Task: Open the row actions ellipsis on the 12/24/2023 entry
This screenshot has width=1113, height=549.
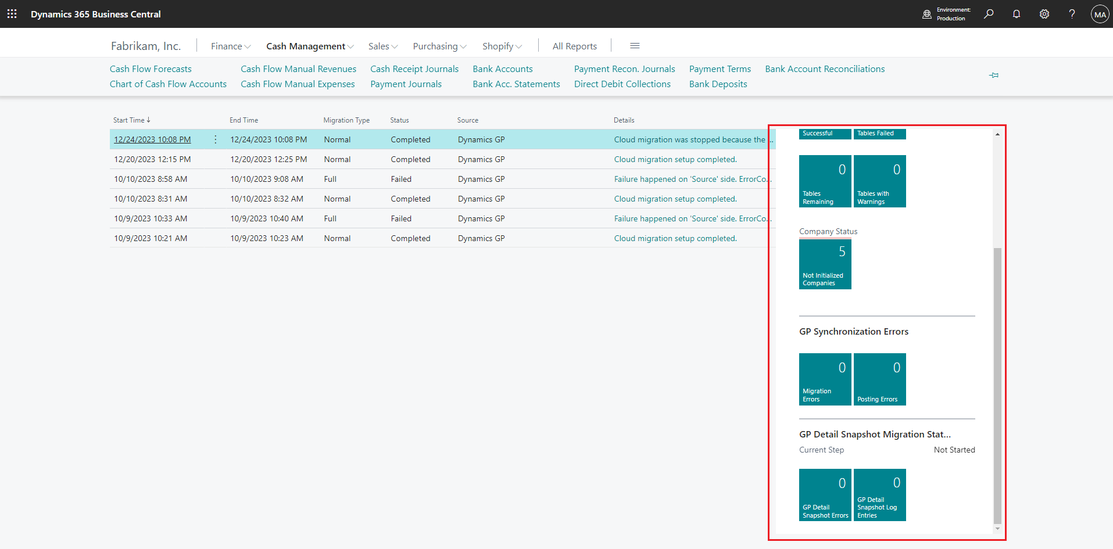Action: click(x=215, y=139)
